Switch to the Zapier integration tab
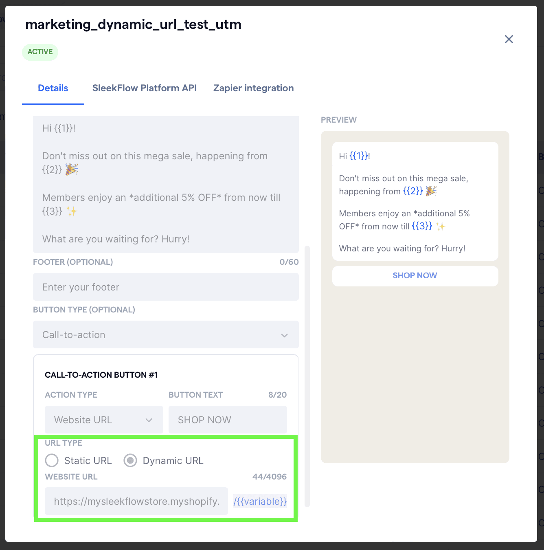 pyautogui.click(x=253, y=88)
